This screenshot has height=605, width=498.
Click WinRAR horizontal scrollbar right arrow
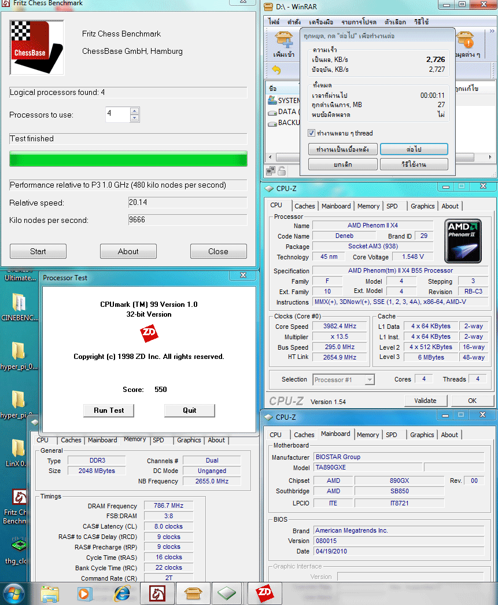(x=490, y=157)
